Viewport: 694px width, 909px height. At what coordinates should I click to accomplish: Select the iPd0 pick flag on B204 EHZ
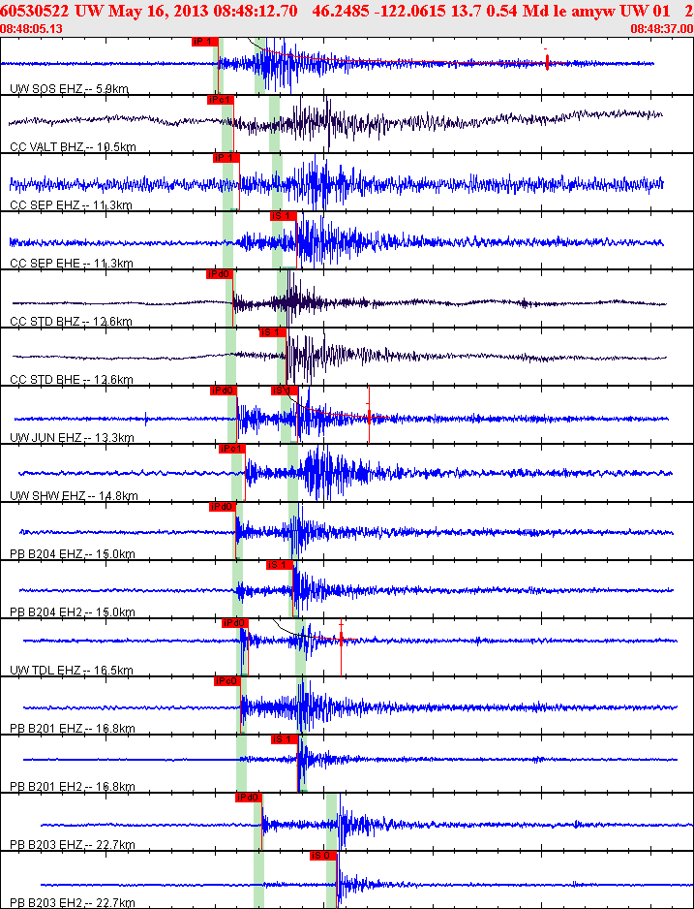coord(223,507)
